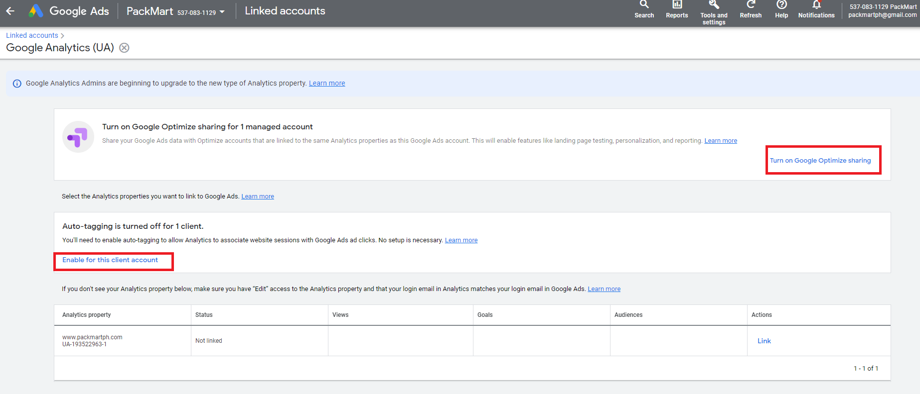Click the Google Analytics (UA) heading

pos(60,48)
